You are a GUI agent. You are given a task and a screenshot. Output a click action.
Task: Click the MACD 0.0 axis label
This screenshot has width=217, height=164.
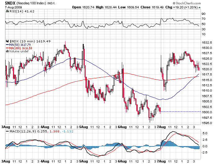pyautogui.click(x=205, y=146)
